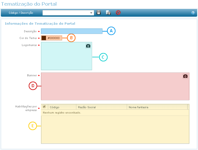This screenshot has width=198, height=150.
Task: Click the Banner image upload area
Action: click(x=113, y=87)
